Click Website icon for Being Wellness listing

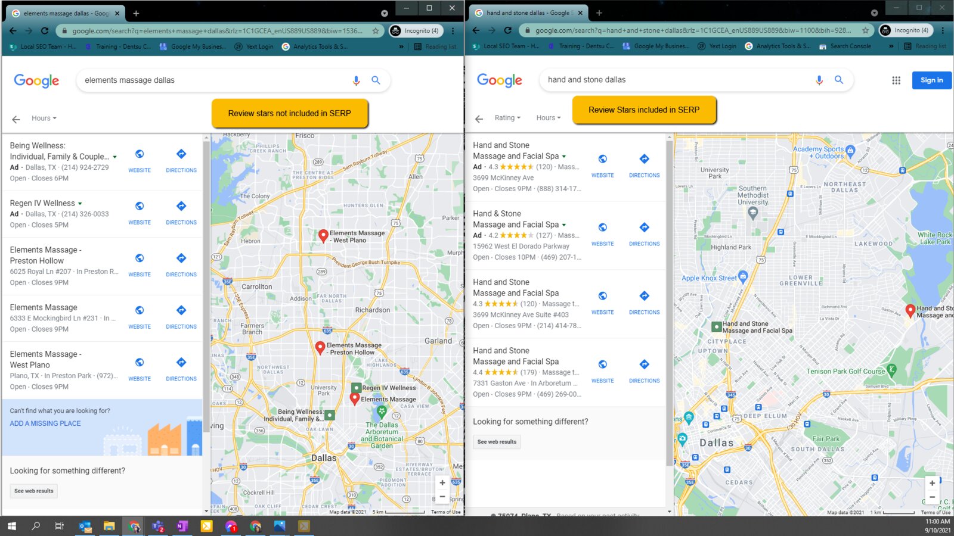point(140,154)
